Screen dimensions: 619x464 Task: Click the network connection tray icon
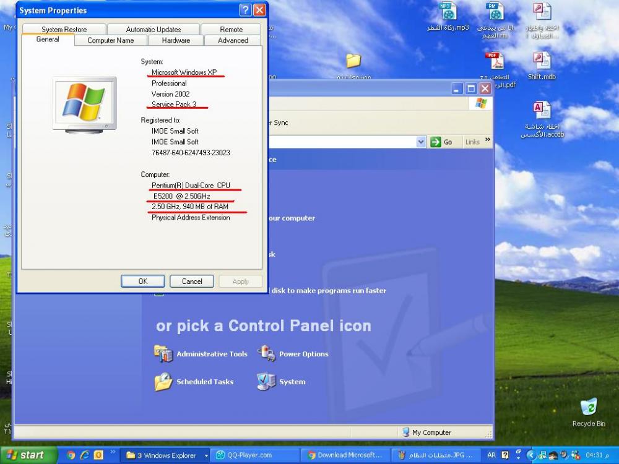[x=543, y=455]
